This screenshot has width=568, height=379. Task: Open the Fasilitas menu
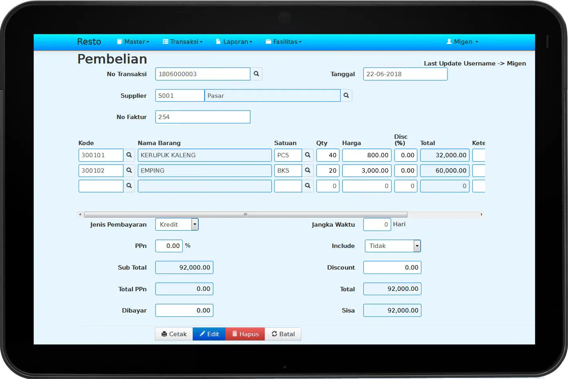[x=283, y=42]
